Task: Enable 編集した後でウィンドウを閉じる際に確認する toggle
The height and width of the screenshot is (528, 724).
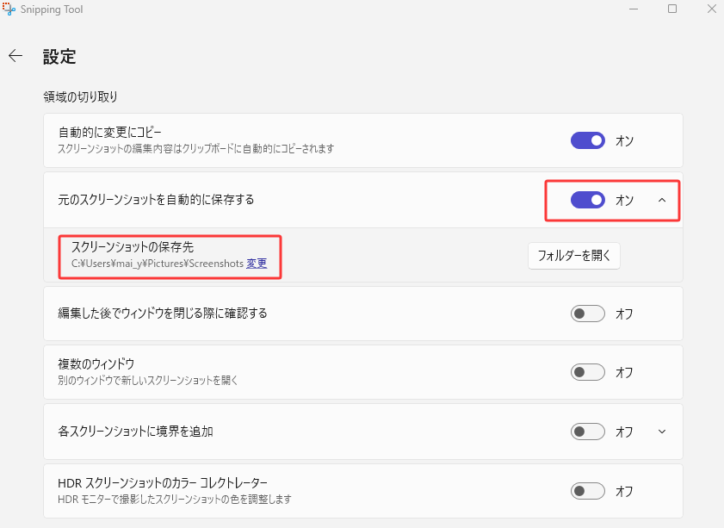Action: 588,314
